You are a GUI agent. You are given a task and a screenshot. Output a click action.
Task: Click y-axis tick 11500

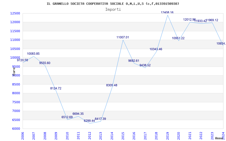click(x=15, y=31)
